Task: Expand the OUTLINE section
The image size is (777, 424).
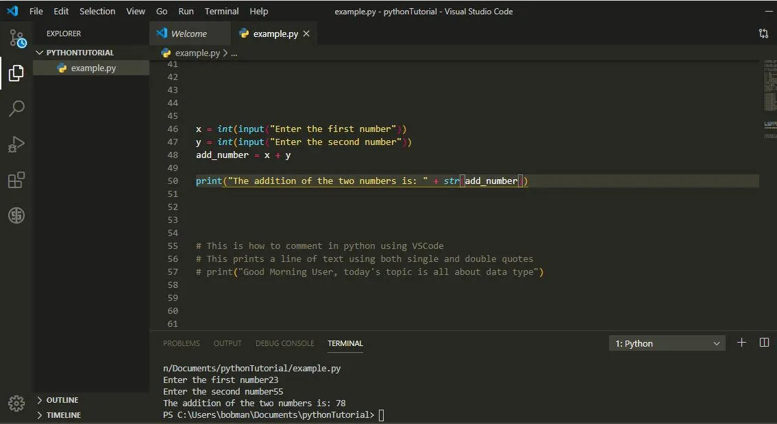Action: click(x=40, y=400)
